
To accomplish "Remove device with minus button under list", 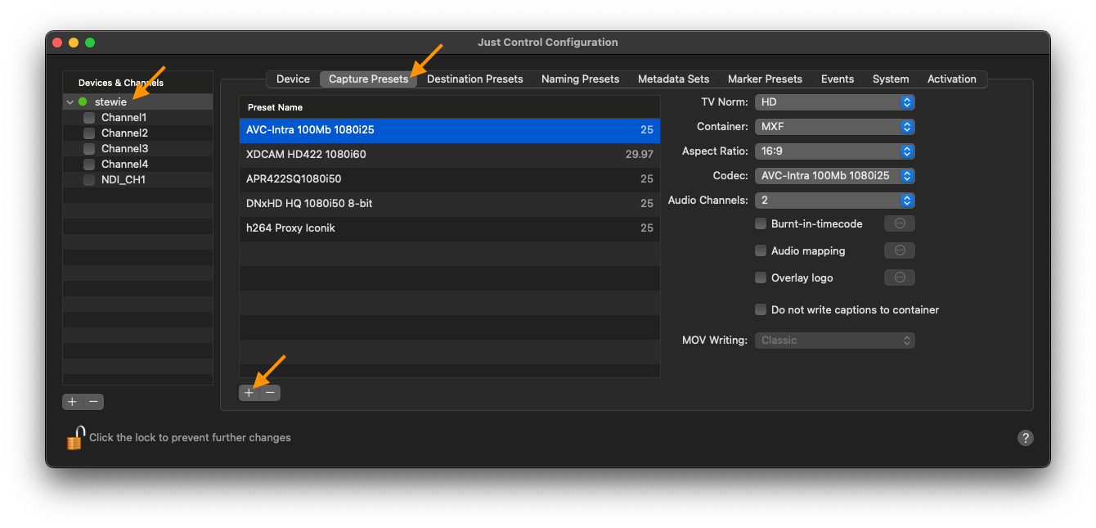I will coord(94,402).
